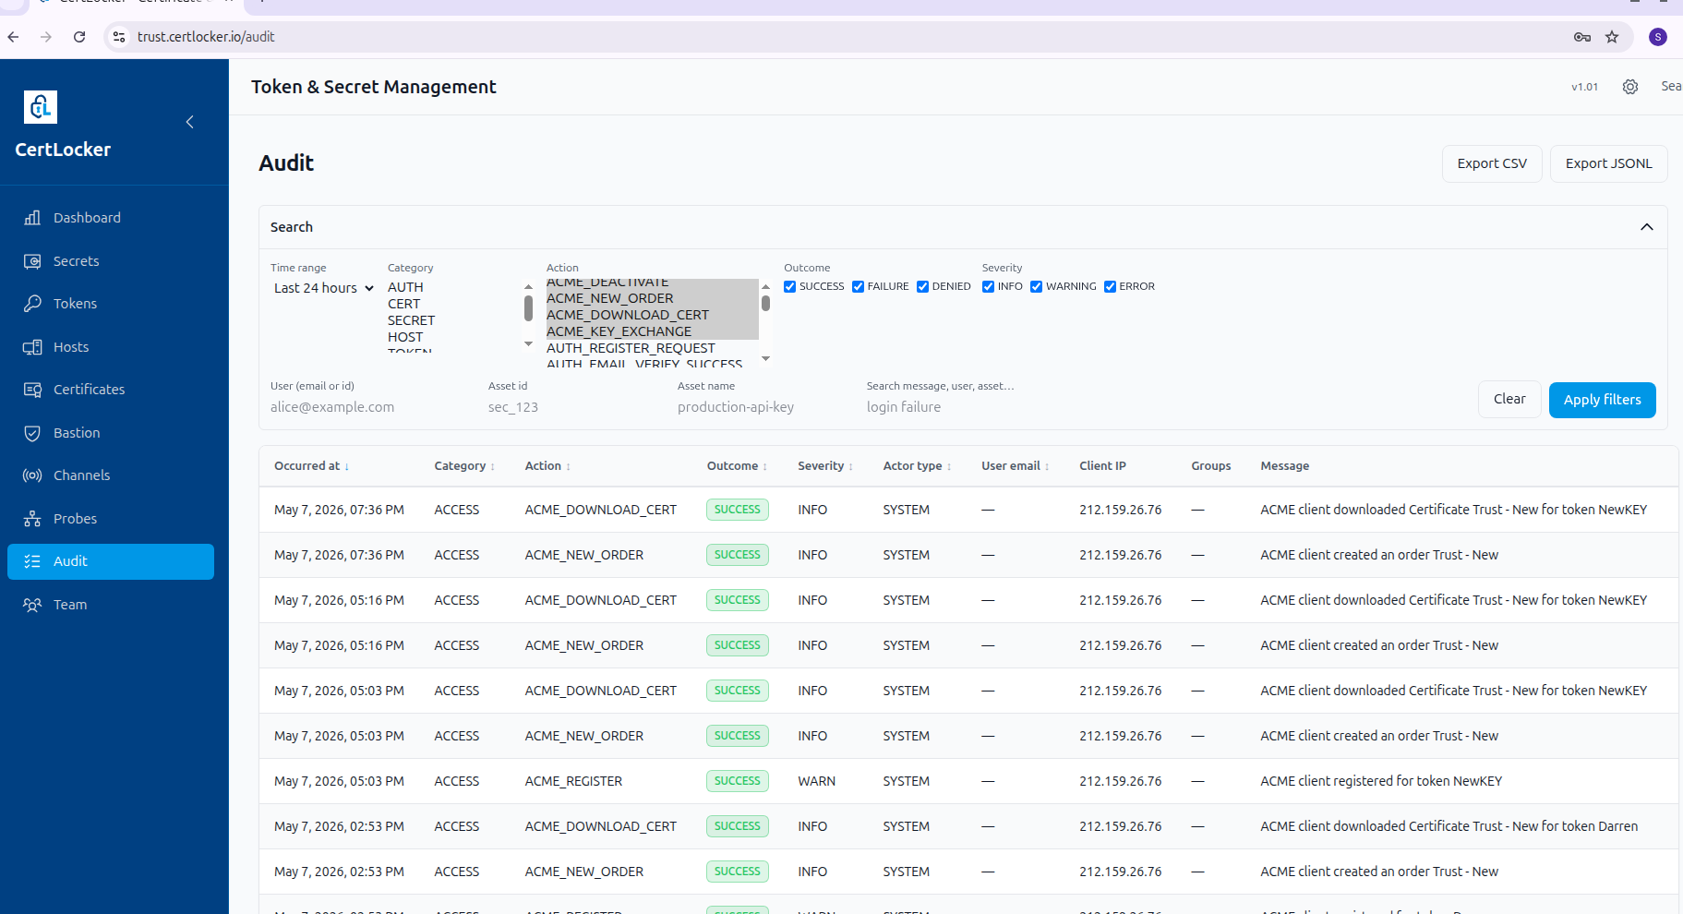This screenshot has height=914, width=1683.
Task: Click the Probes network icon
Action: (x=32, y=519)
